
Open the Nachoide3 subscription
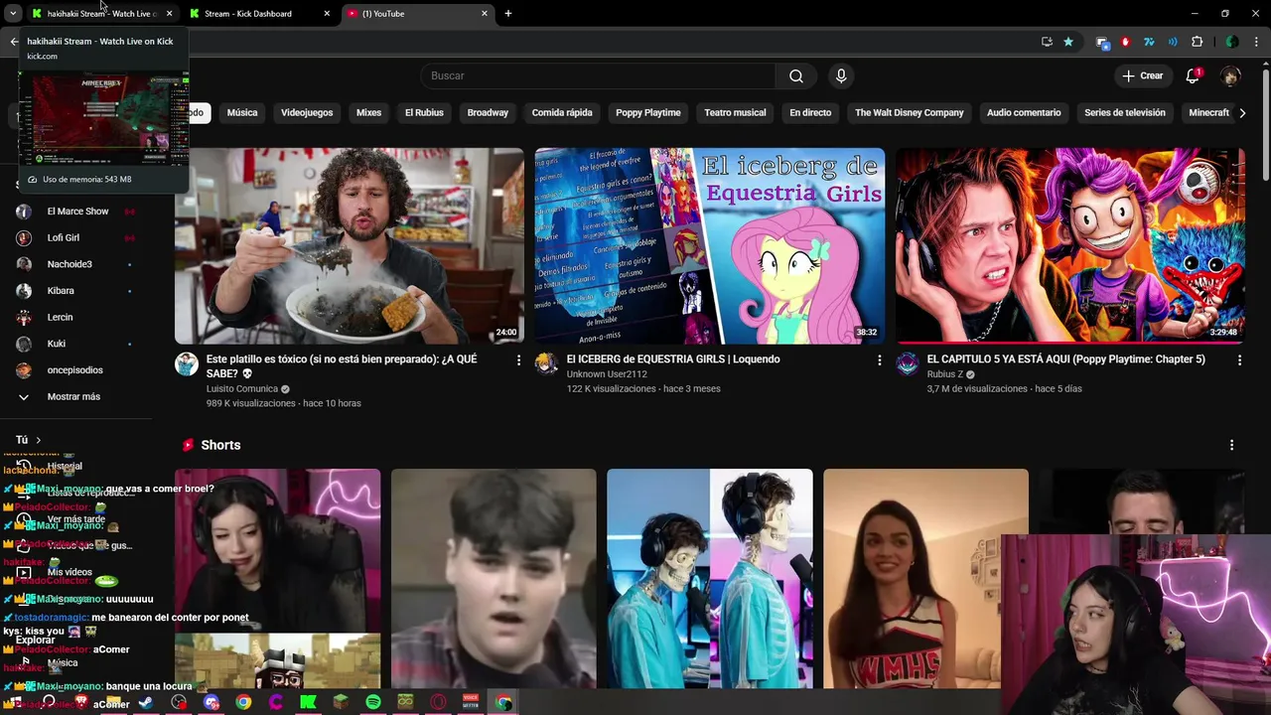(75, 264)
